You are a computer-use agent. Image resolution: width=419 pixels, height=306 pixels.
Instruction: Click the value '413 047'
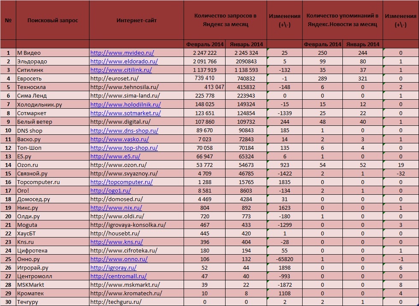205,87
